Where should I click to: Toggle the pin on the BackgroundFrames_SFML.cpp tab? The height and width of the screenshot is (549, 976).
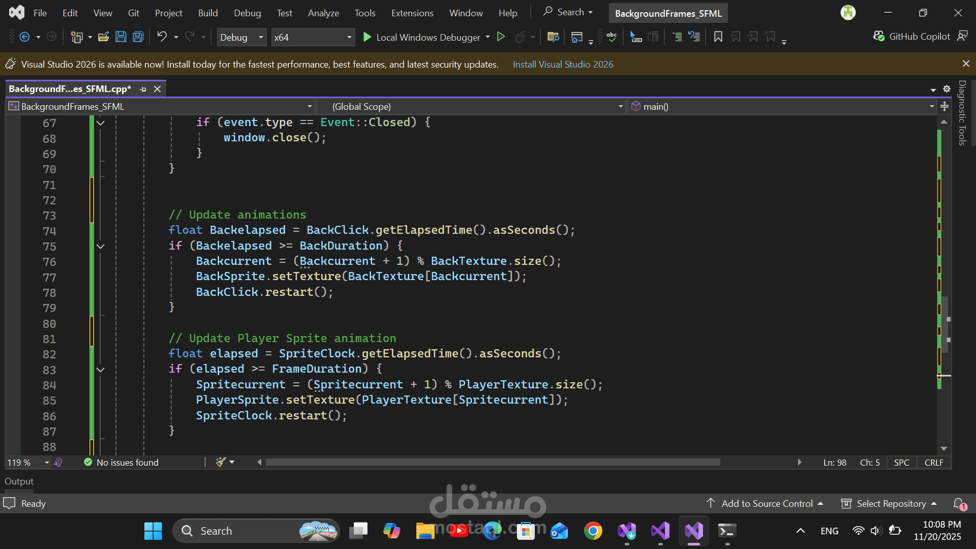point(143,89)
